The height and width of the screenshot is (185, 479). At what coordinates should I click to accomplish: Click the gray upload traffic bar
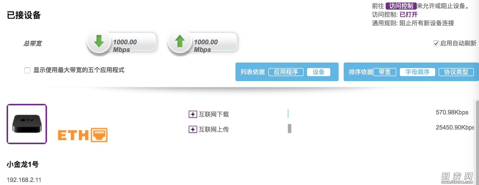290,129
